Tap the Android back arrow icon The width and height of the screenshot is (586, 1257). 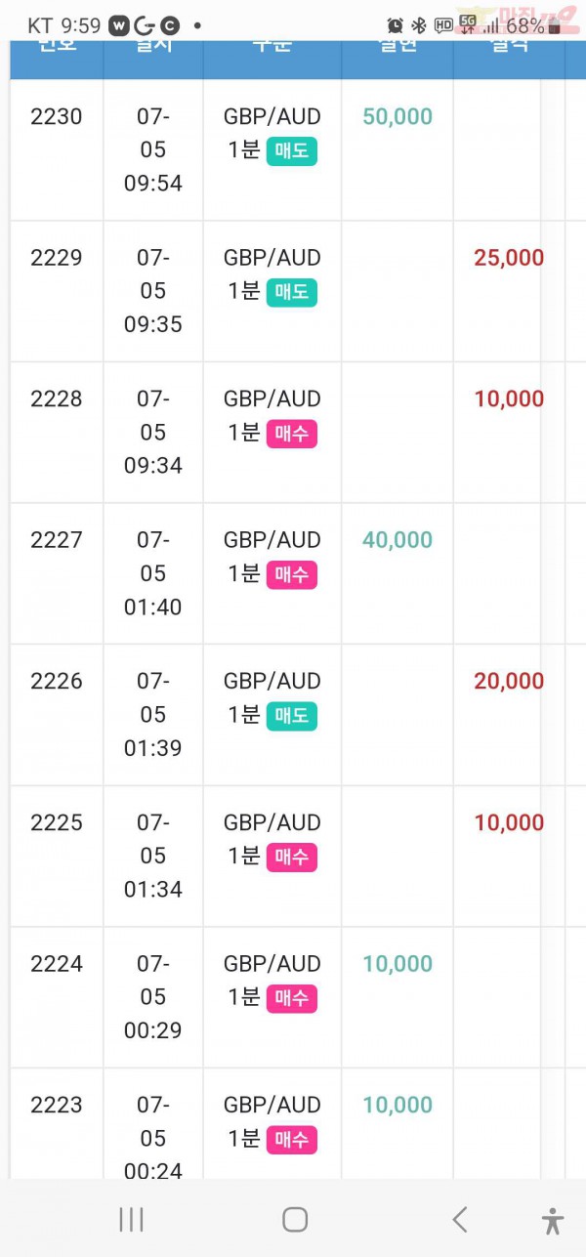coord(459,1219)
